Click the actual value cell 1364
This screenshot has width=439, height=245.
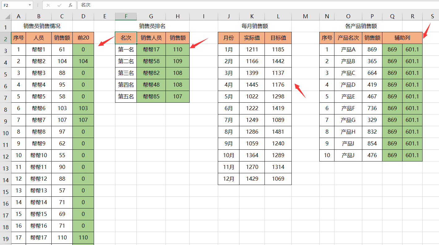(x=252, y=155)
